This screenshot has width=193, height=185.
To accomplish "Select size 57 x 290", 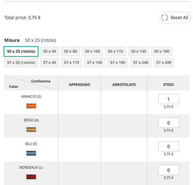I will [164, 63].
